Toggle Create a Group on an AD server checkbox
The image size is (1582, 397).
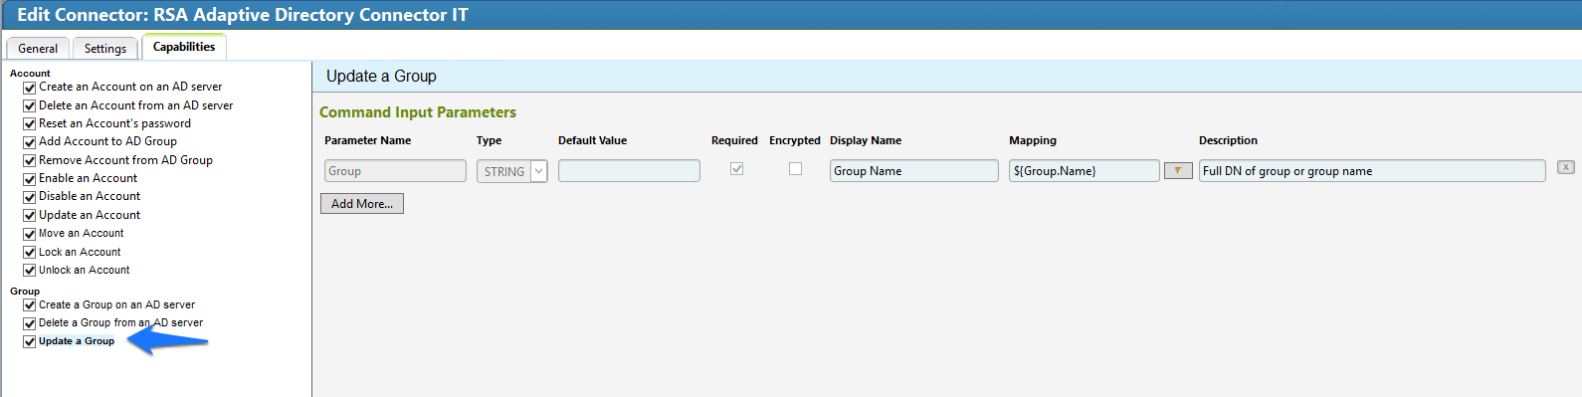tap(30, 305)
